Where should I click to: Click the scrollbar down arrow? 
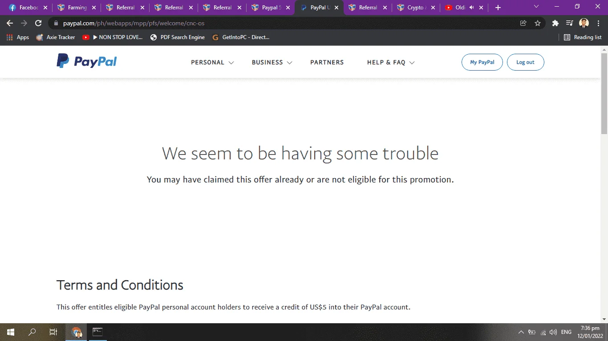click(604, 319)
